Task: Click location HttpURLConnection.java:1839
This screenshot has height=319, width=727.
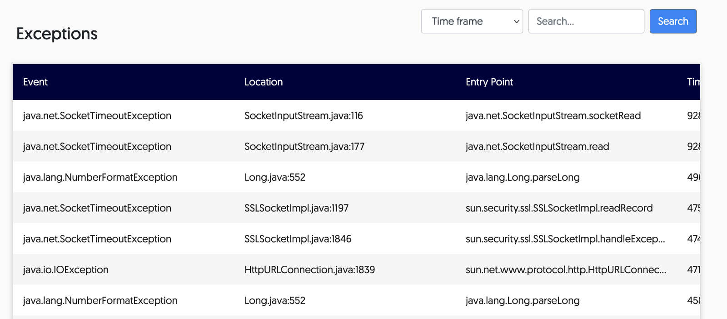Action: tap(309, 270)
